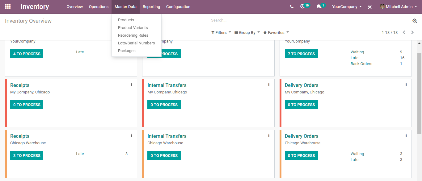
Task: Click Waiting link with count 9
Action: pyautogui.click(x=357, y=52)
